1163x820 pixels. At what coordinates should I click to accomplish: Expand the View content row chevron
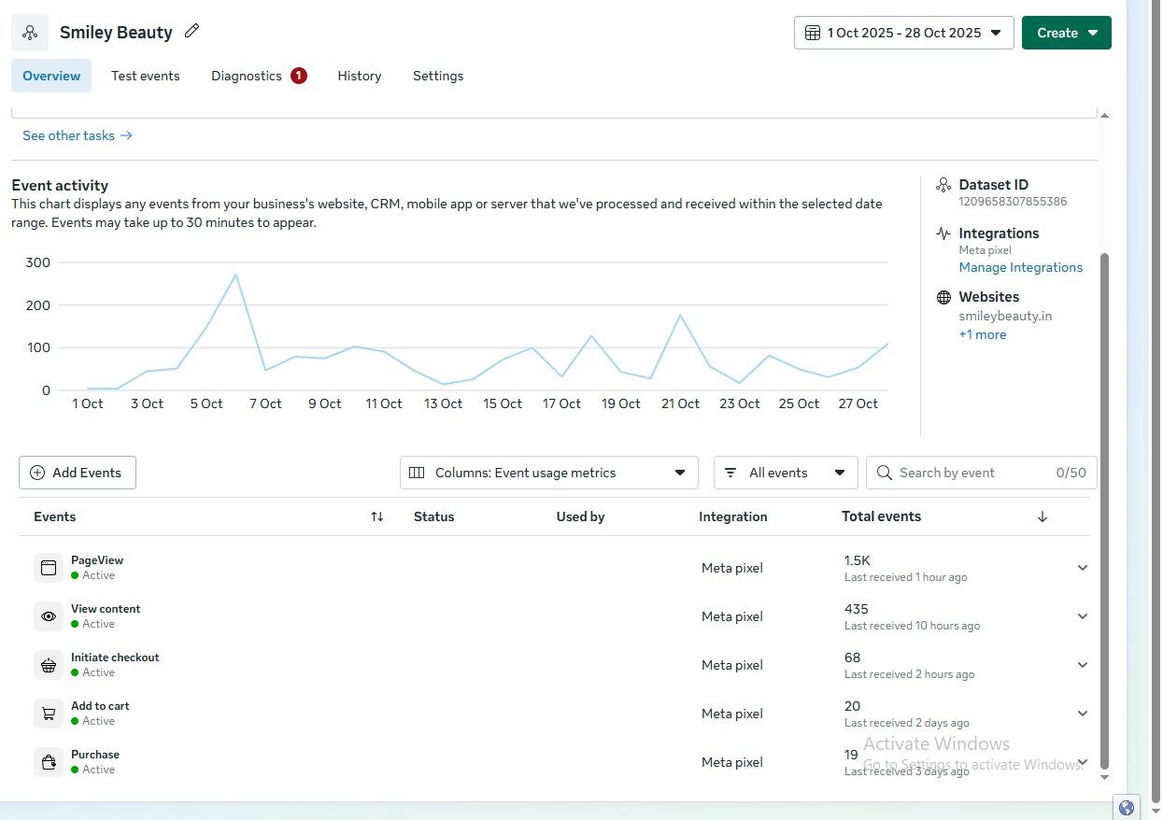tap(1083, 616)
